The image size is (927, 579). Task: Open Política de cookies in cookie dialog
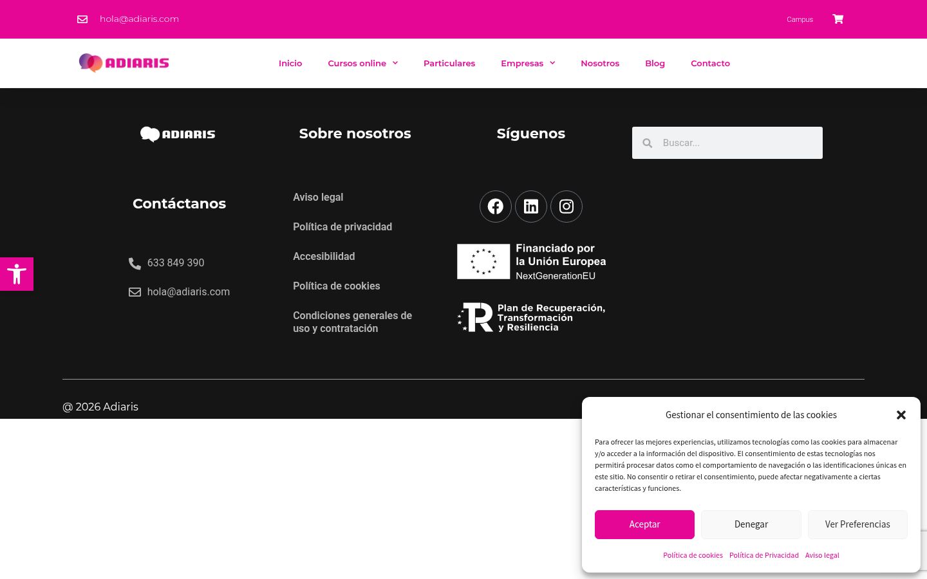(693, 555)
